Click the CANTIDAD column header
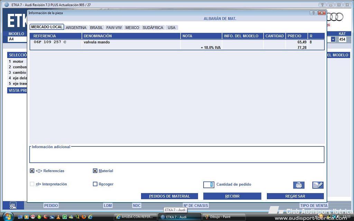The height and width of the screenshot is (221, 354). [274, 36]
